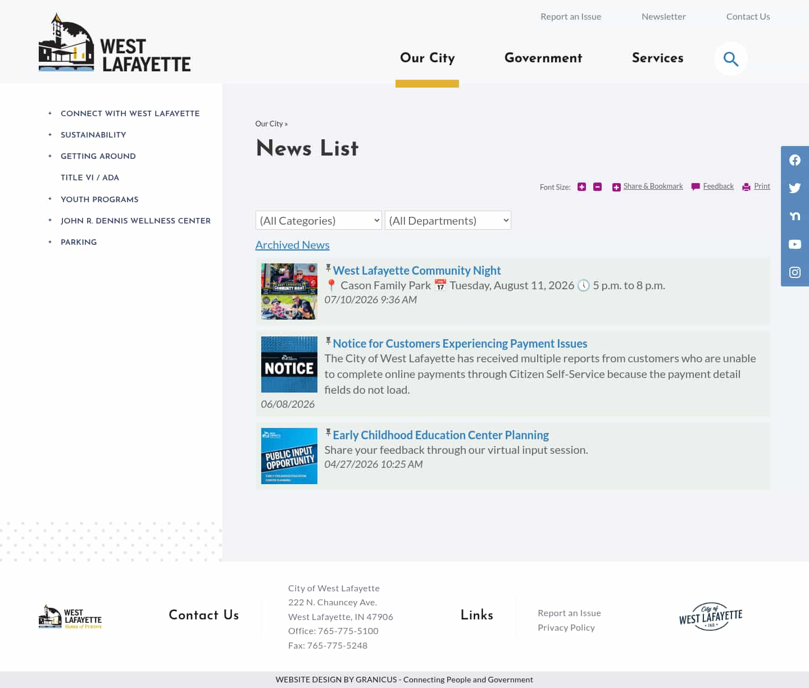The height and width of the screenshot is (688, 809).
Task: Click the 04/27/2026 10:25 AM date text
Action: [374, 464]
